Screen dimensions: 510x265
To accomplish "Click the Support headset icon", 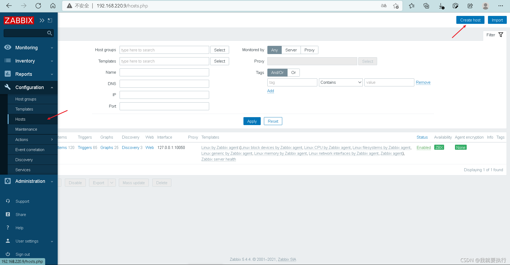I will coord(8,201).
